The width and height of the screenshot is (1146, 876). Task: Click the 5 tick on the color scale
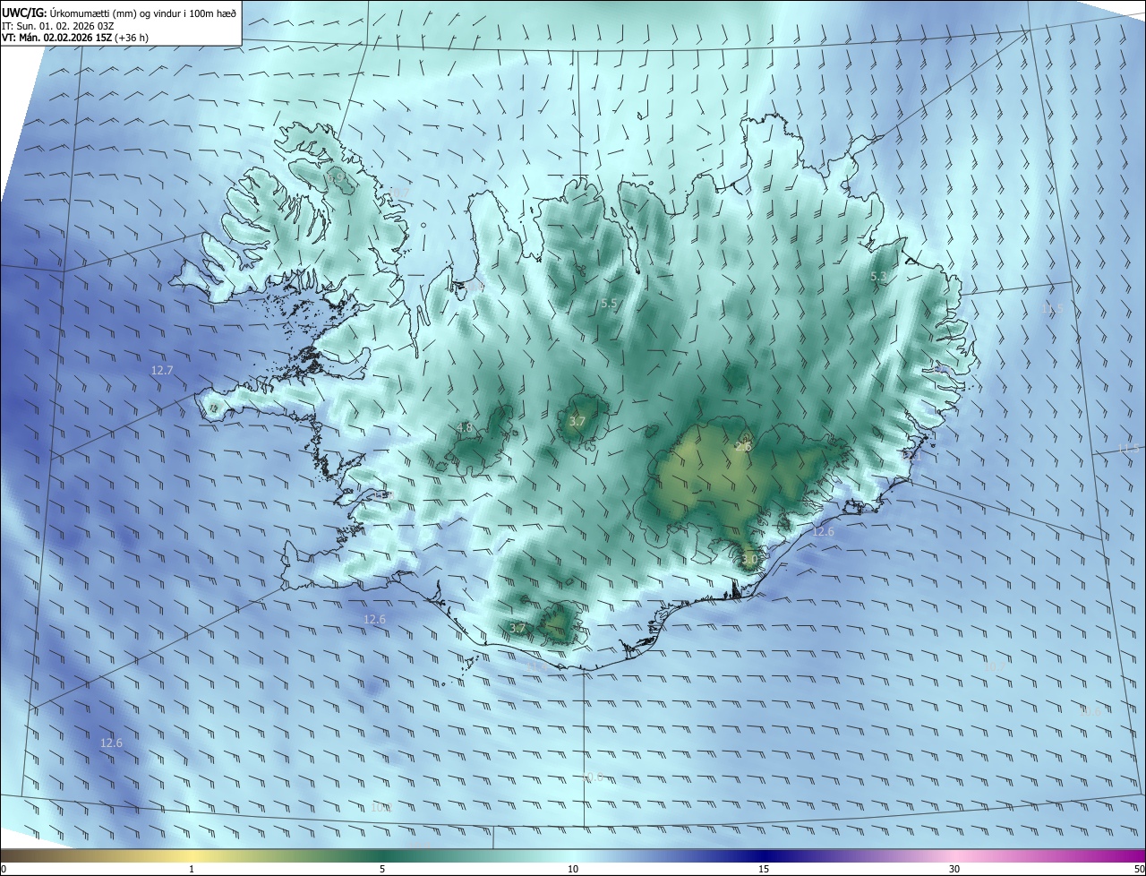pos(382,869)
